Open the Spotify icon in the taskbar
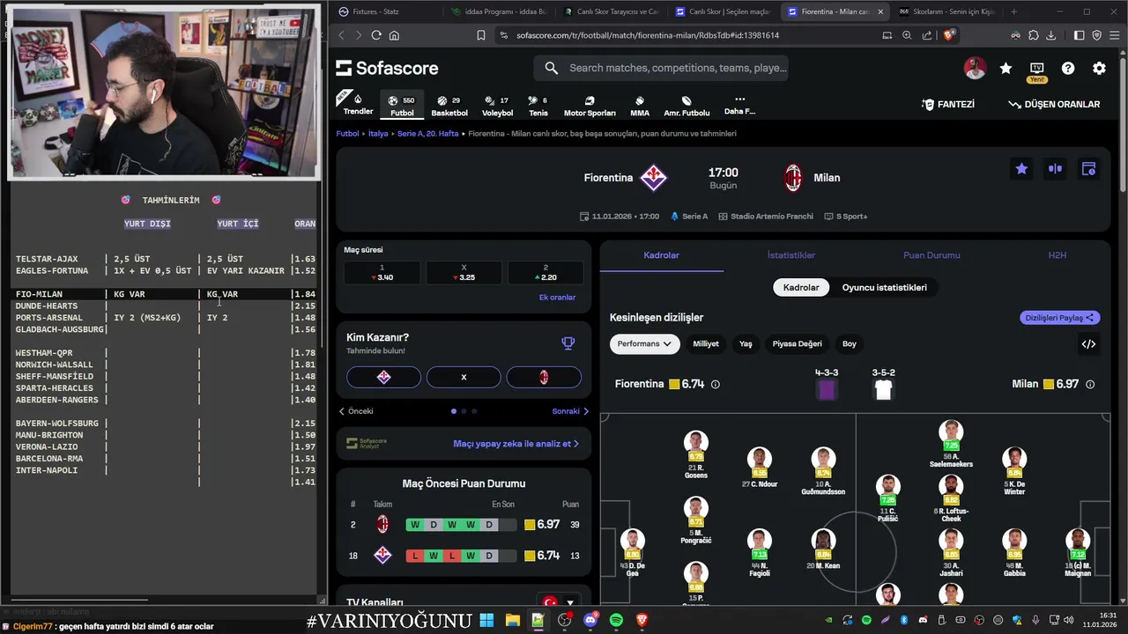This screenshot has height=634, width=1128. click(616, 621)
